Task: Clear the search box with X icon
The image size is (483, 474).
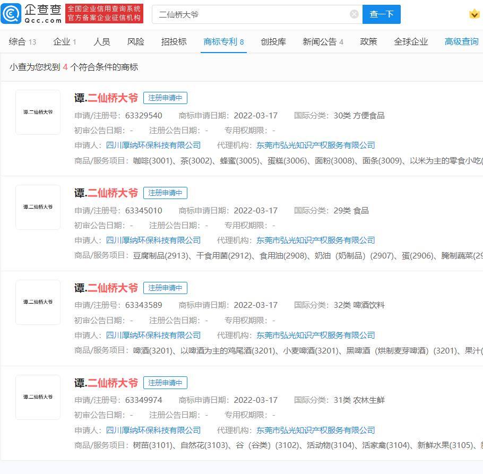Action: pos(354,14)
